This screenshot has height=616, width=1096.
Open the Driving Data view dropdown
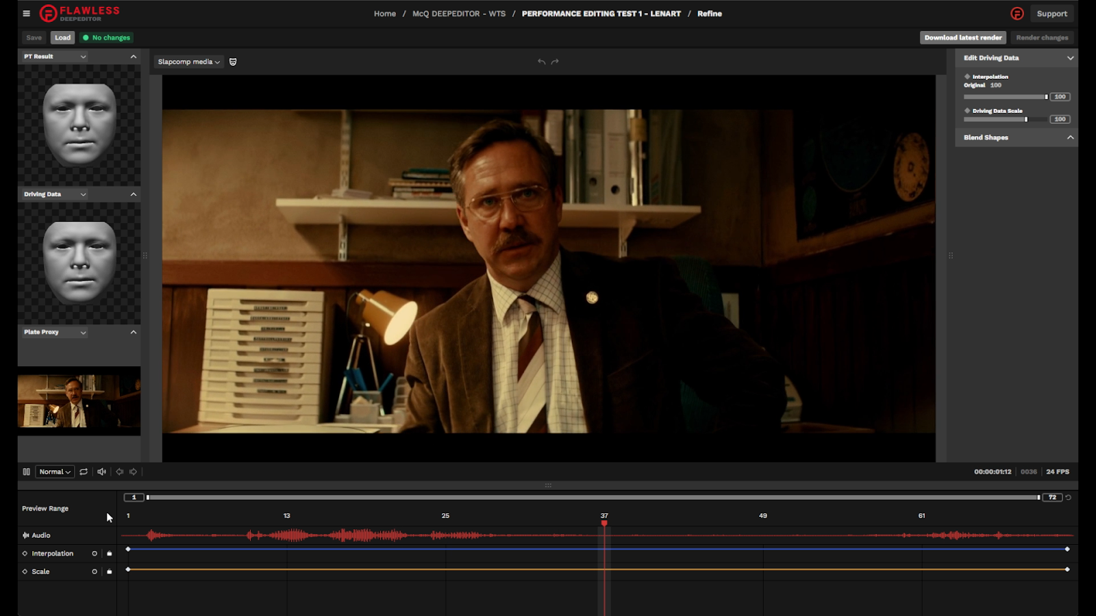(x=55, y=194)
